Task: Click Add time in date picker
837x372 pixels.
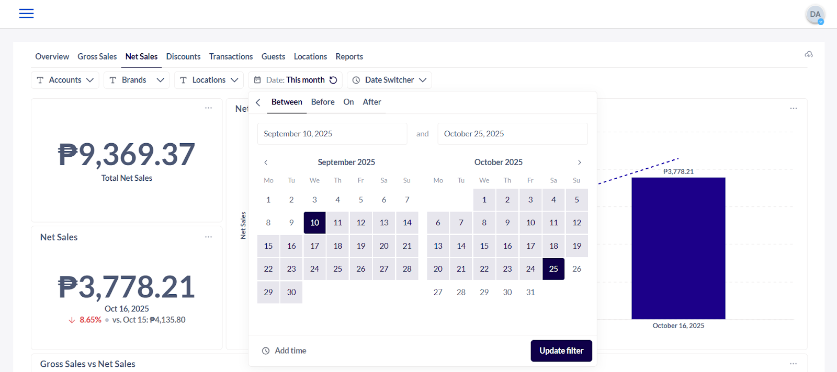Action: 285,351
